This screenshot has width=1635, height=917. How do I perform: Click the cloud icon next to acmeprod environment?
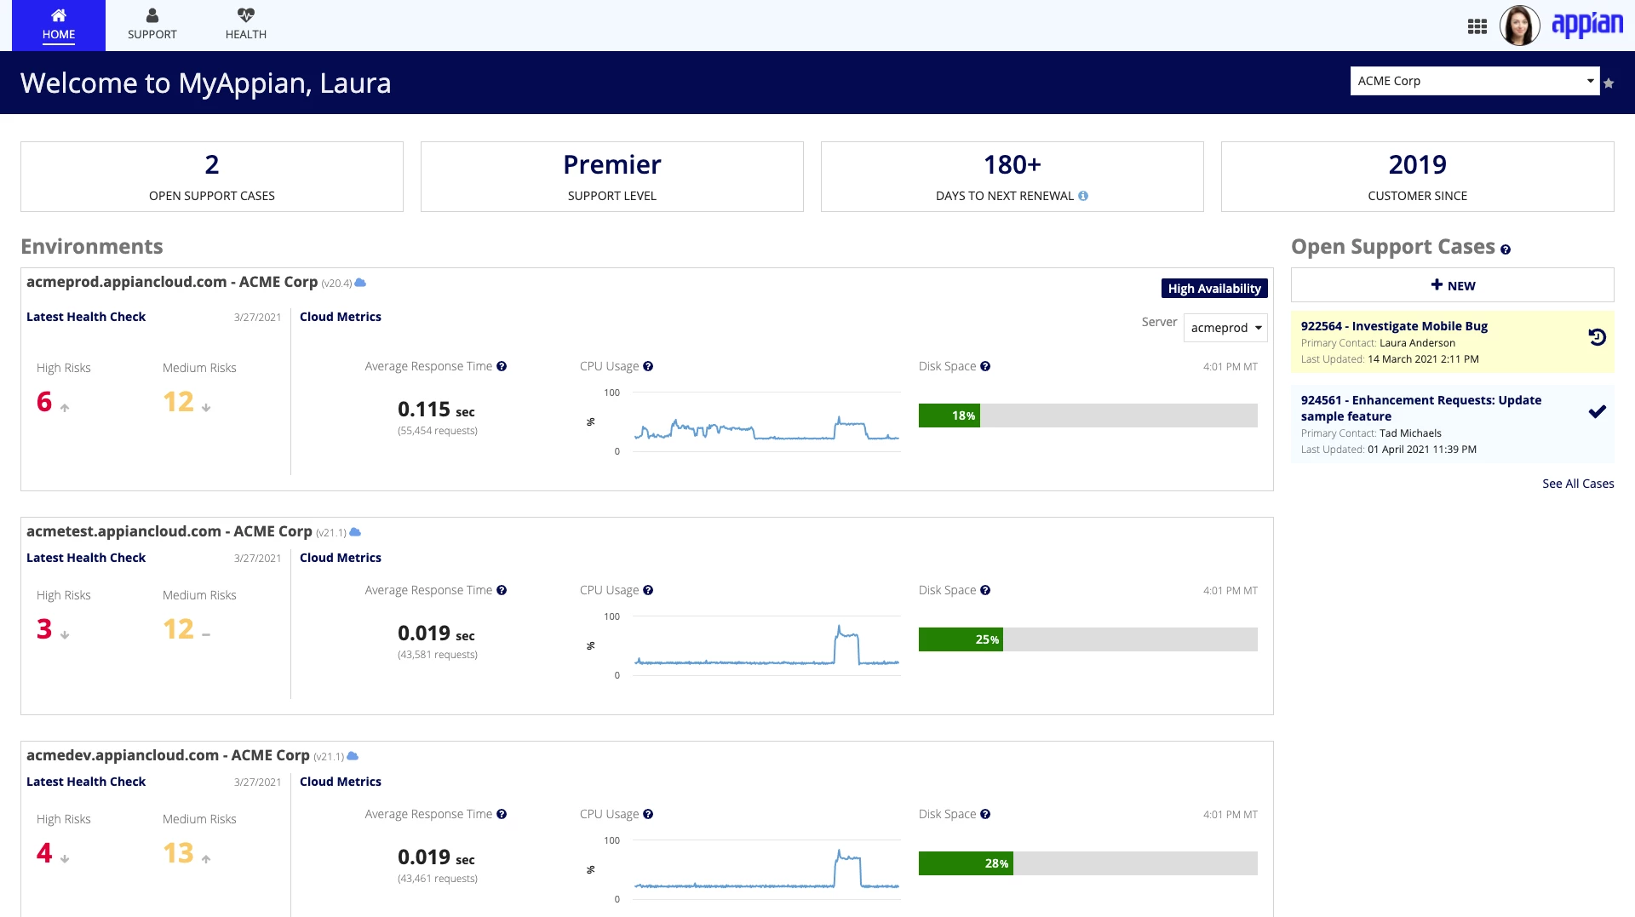click(360, 283)
